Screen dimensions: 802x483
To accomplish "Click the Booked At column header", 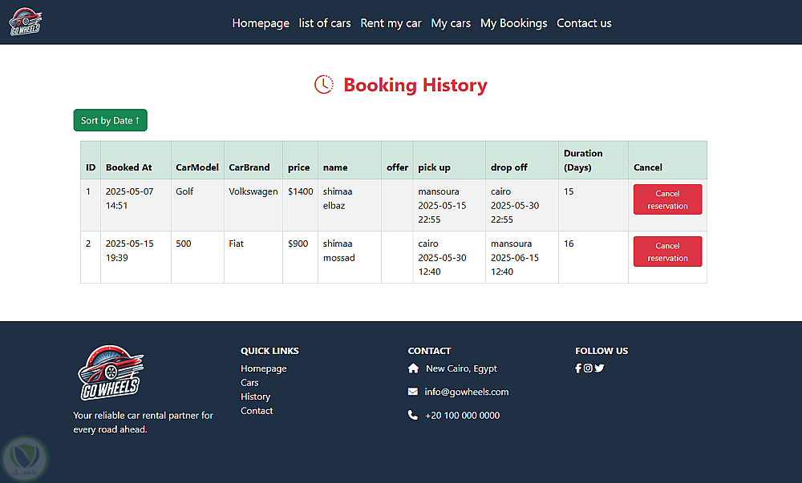I will pos(128,167).
